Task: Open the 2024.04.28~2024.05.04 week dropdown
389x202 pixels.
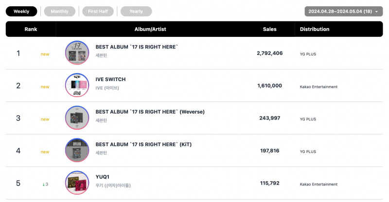Action: 344,11
